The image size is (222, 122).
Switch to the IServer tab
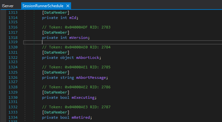(7, 6)
